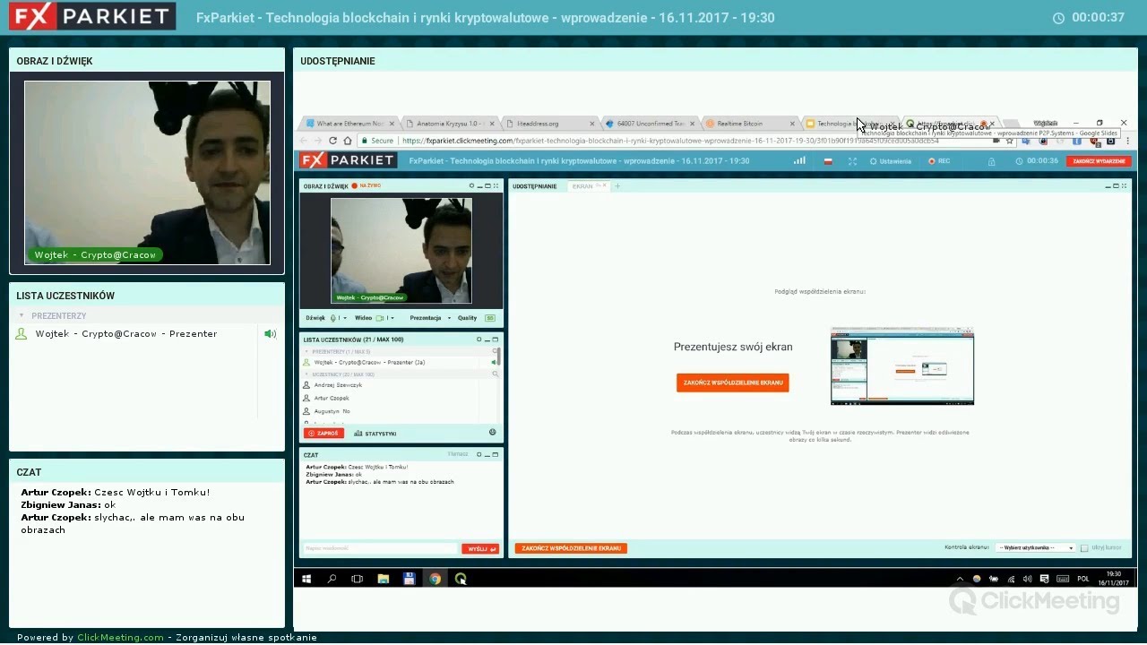Open Ustawienia settings in meeting header
Screen dimensions: 1147x645
(891, 161)
